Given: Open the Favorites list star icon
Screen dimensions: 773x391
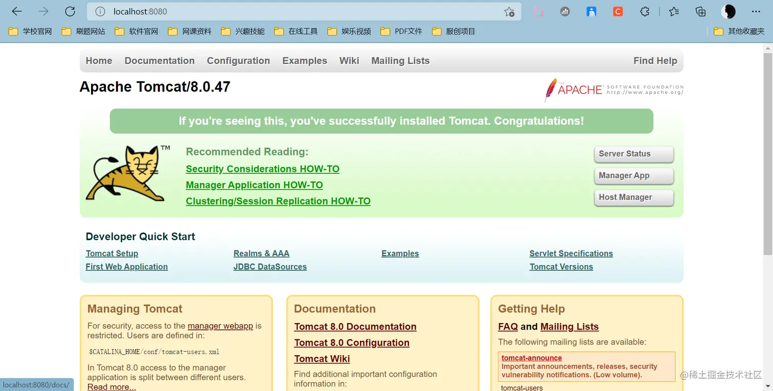Looking at the screenshot, I should [x=674, y=11].
